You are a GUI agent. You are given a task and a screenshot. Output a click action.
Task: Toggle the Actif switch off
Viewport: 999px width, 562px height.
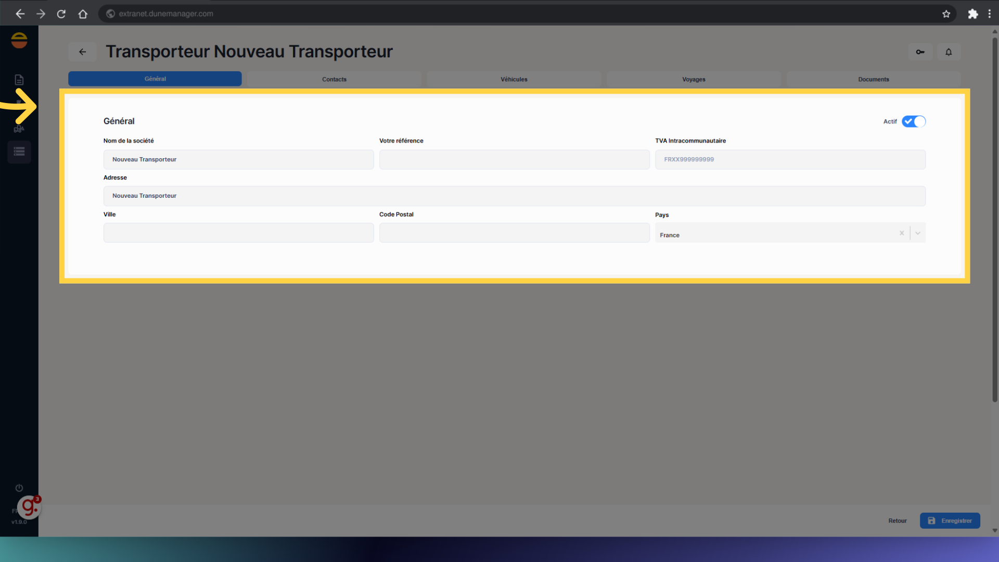pos(914,121)
